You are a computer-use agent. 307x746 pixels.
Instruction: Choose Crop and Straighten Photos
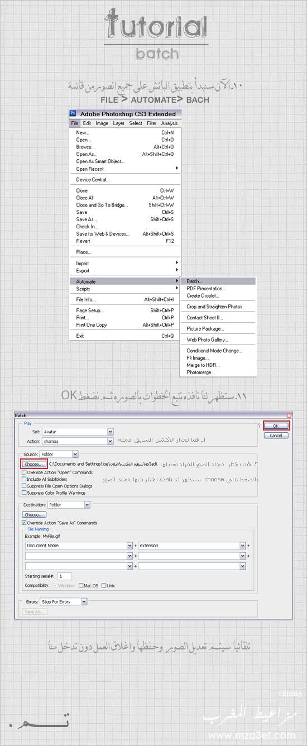click(x=218, y=307)
